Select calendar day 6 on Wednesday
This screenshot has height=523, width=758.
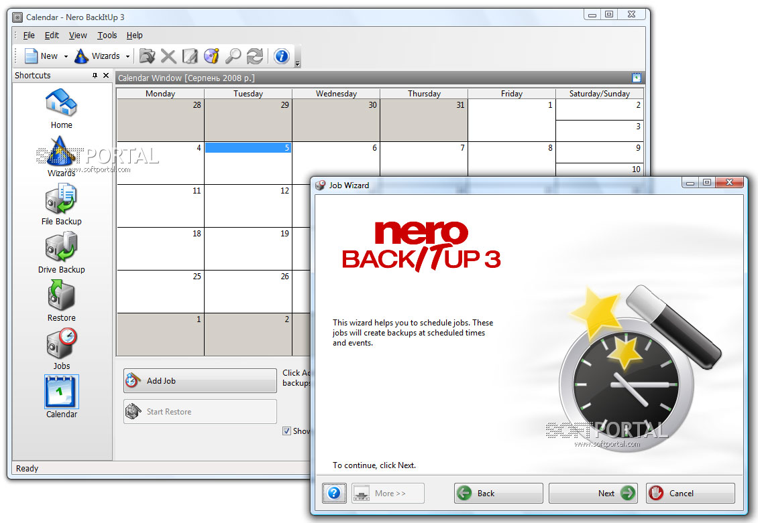[336, 159]
